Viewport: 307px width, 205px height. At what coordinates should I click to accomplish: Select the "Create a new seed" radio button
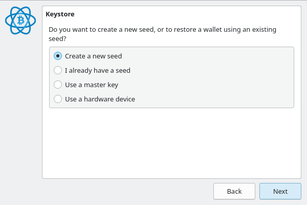(58, 56)
